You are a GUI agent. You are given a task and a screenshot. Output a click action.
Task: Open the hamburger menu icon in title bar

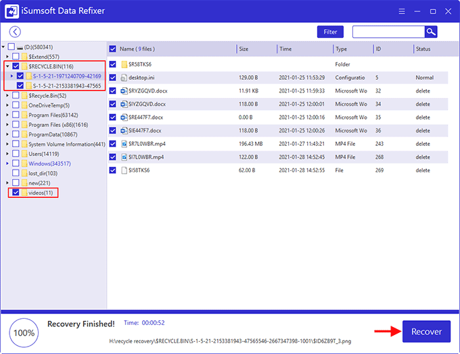point(402,11)
